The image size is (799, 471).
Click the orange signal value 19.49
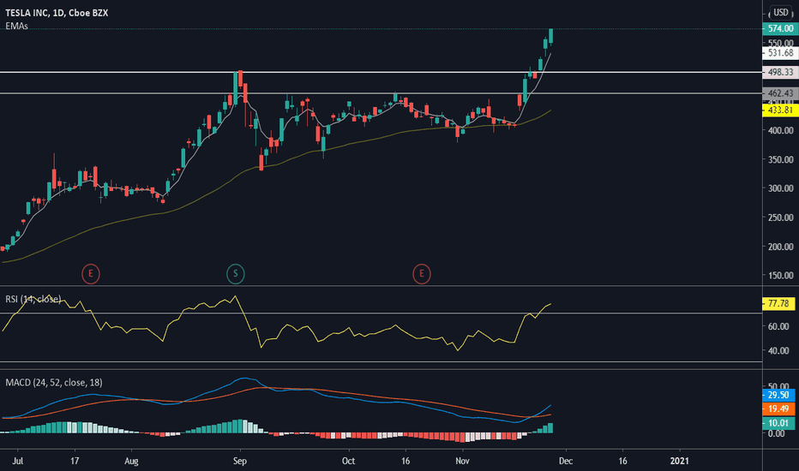point(778,408)
